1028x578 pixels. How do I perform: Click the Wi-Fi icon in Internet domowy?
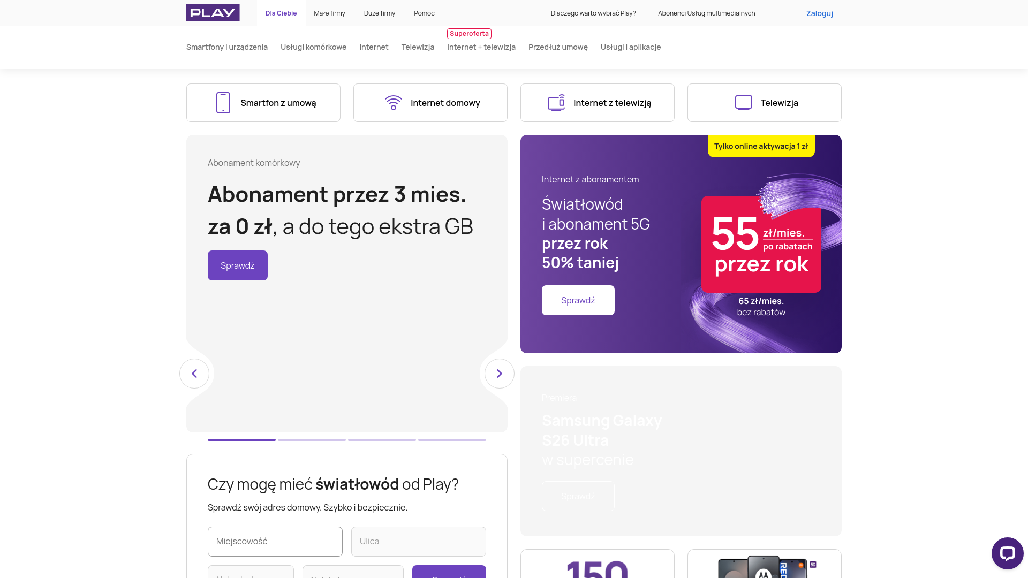(394, 103)
